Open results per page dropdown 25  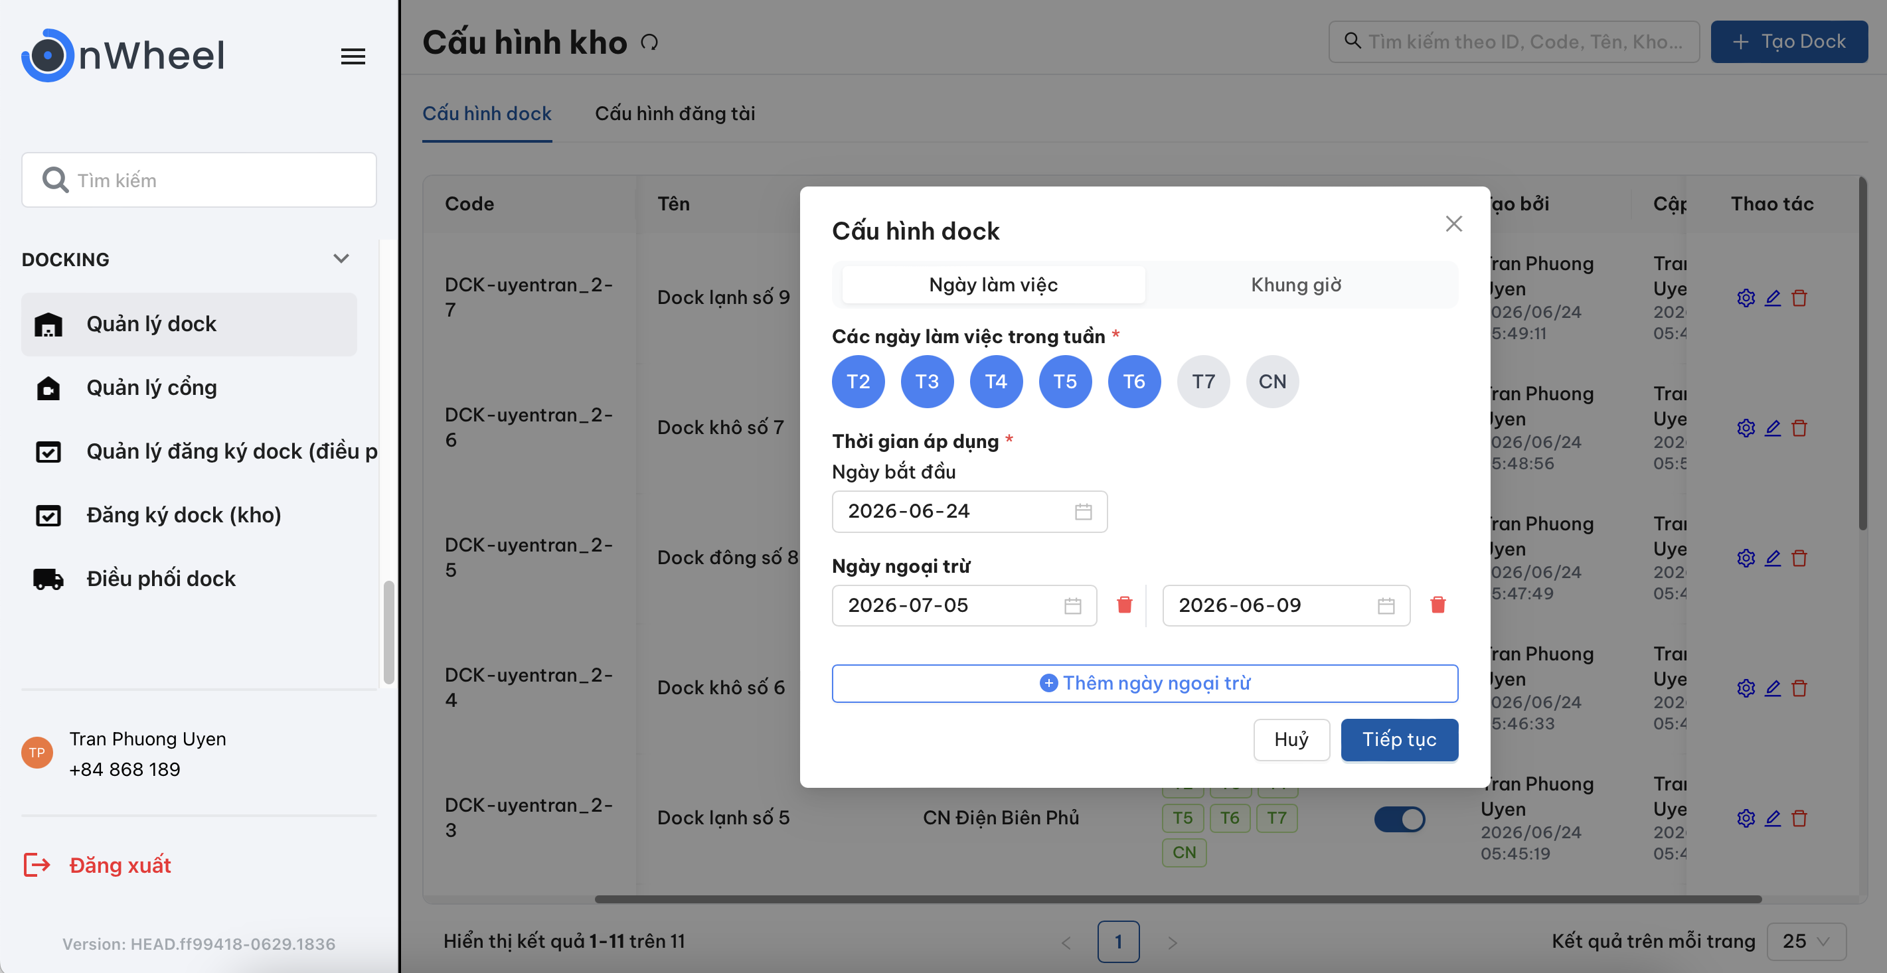click(1807, 942)
